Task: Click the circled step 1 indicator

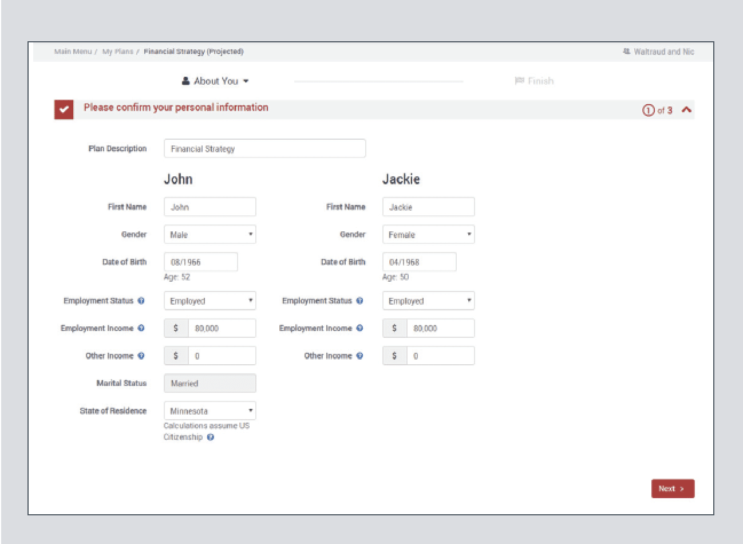Action: (x=648, y=111)
